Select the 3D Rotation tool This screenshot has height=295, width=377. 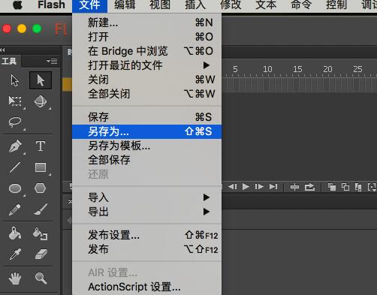pos(41,101)
